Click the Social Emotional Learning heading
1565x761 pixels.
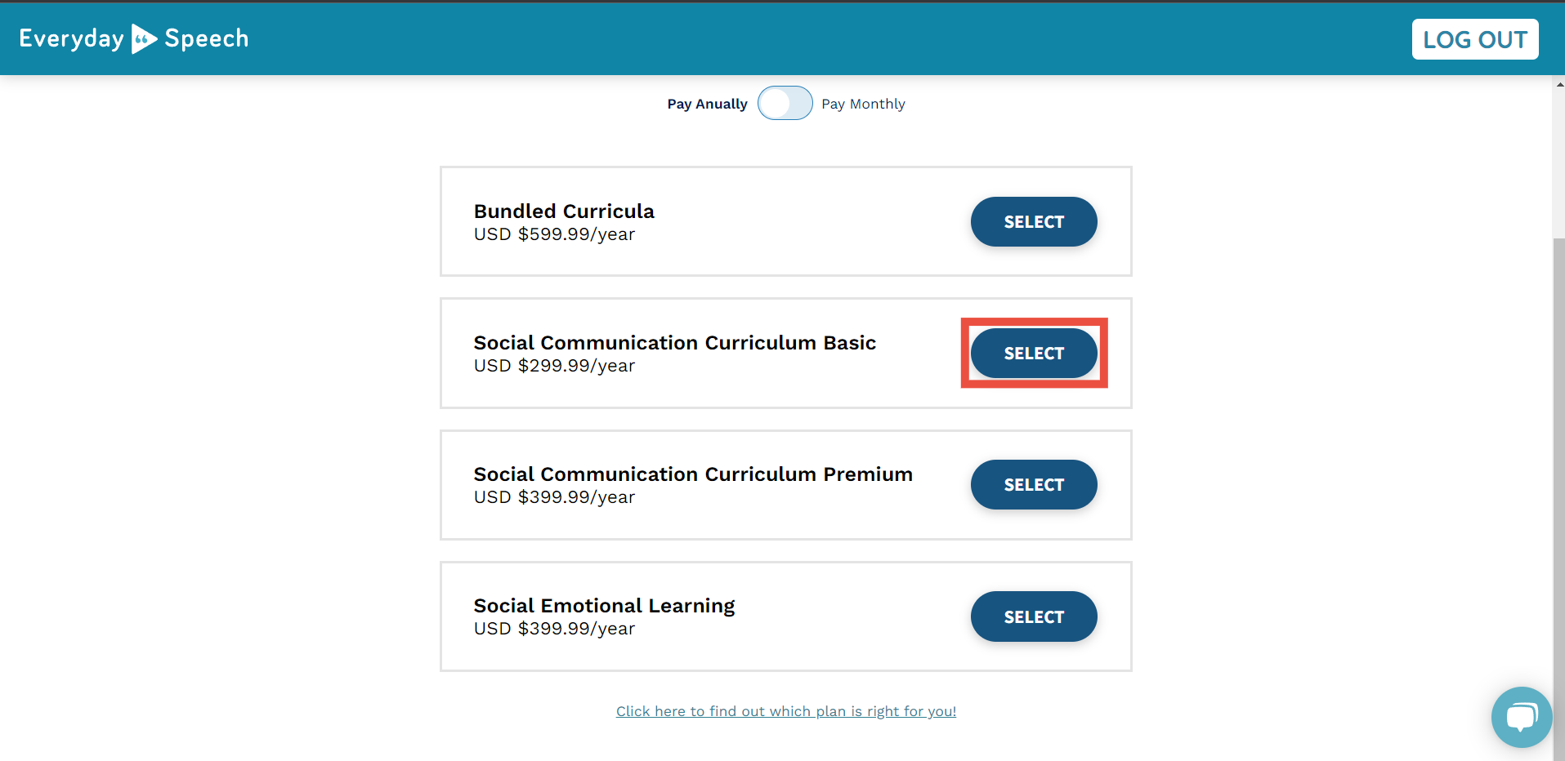click(x=604, y=606)
